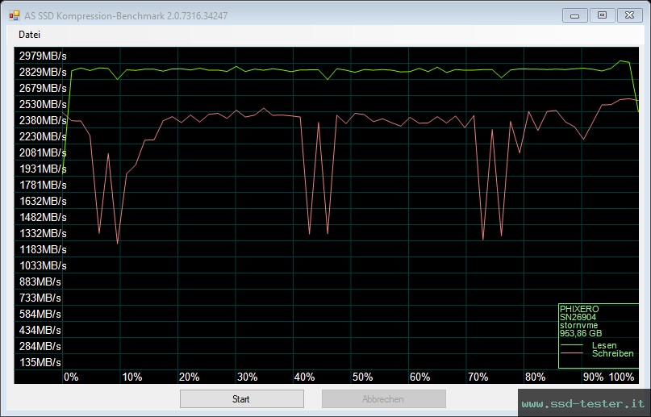The image size is (651, 417).
Task: Click the 135MB/s axis label
Action: [40, 362]
